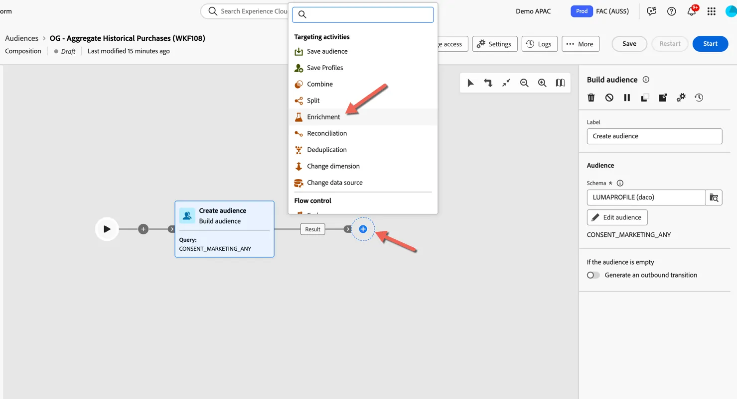This screenshot has width=737, height=399.
Task: Open the activity history clock icon
Action: 699,98
